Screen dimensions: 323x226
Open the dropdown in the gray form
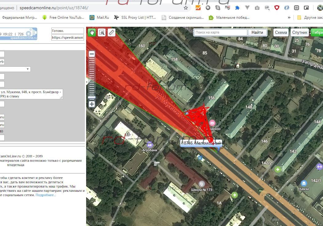(x=15, y=69)
